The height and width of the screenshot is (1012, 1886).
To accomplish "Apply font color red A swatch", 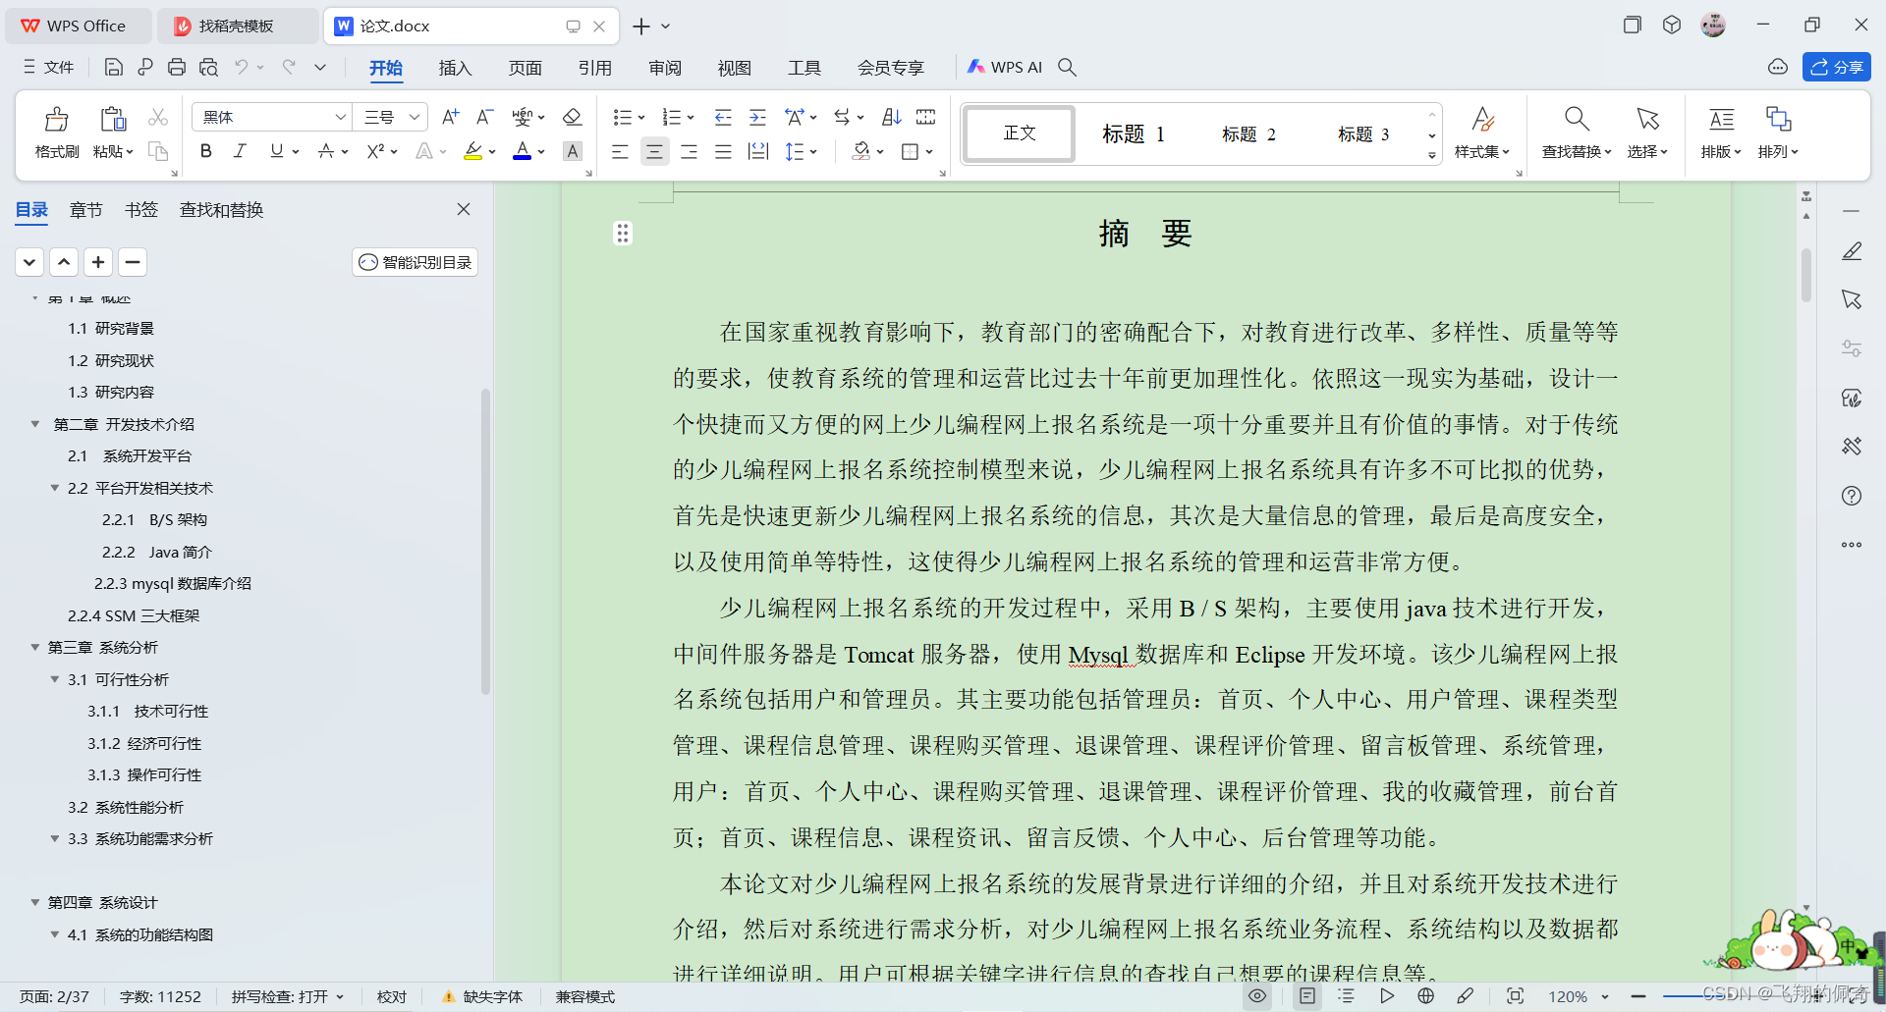I will 522,151.
